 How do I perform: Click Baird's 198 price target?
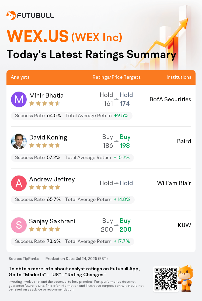[125, 146]
